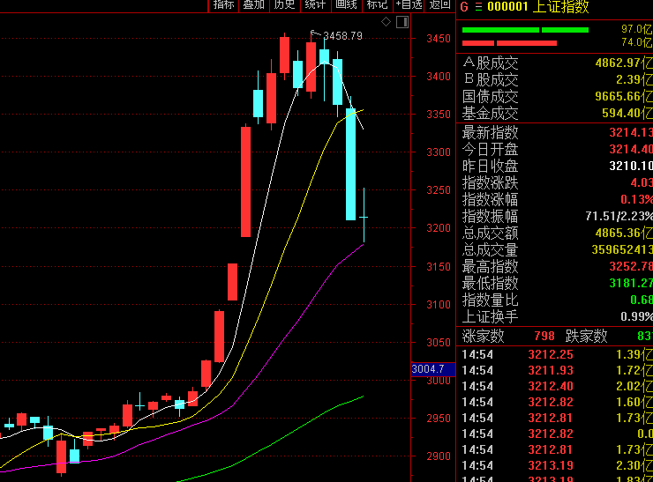This screenshot has width=653, height=482.
Task: Click the 总成交量 value 359652413
Action: pyautogui.click(x=622, y=249)
